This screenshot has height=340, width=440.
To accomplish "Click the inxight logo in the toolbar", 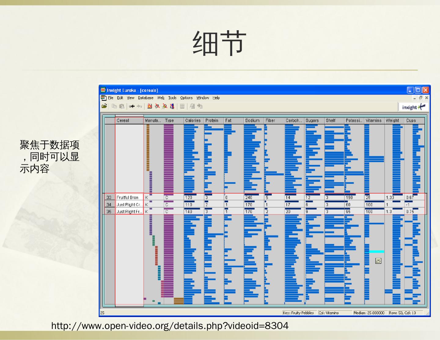I will tap(414, 107).
